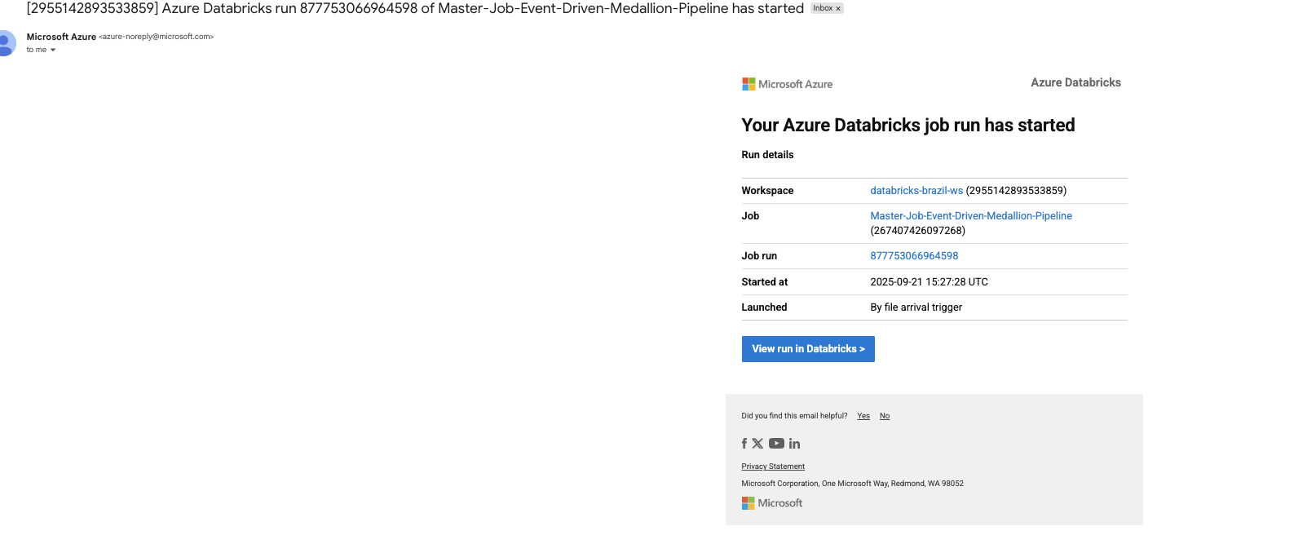Image resolution: width=1316 pixels, height=544 pixels.
Task: Click the Inbox label tag
Action: point(822,8)
